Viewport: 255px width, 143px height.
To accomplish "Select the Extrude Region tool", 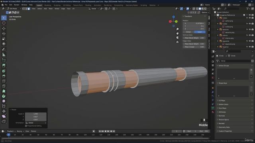I will pos(4,66).
